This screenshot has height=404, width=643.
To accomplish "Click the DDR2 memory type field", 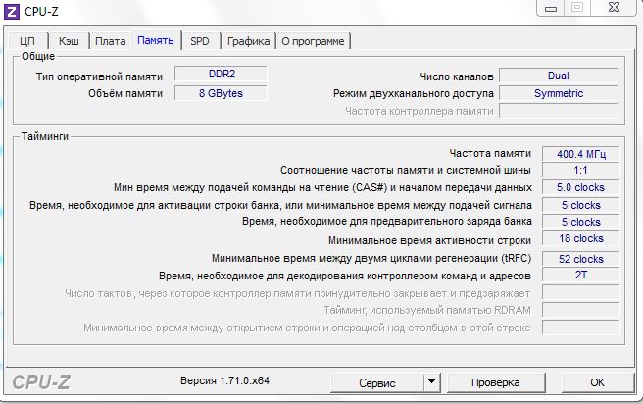I will coord(222,74).
